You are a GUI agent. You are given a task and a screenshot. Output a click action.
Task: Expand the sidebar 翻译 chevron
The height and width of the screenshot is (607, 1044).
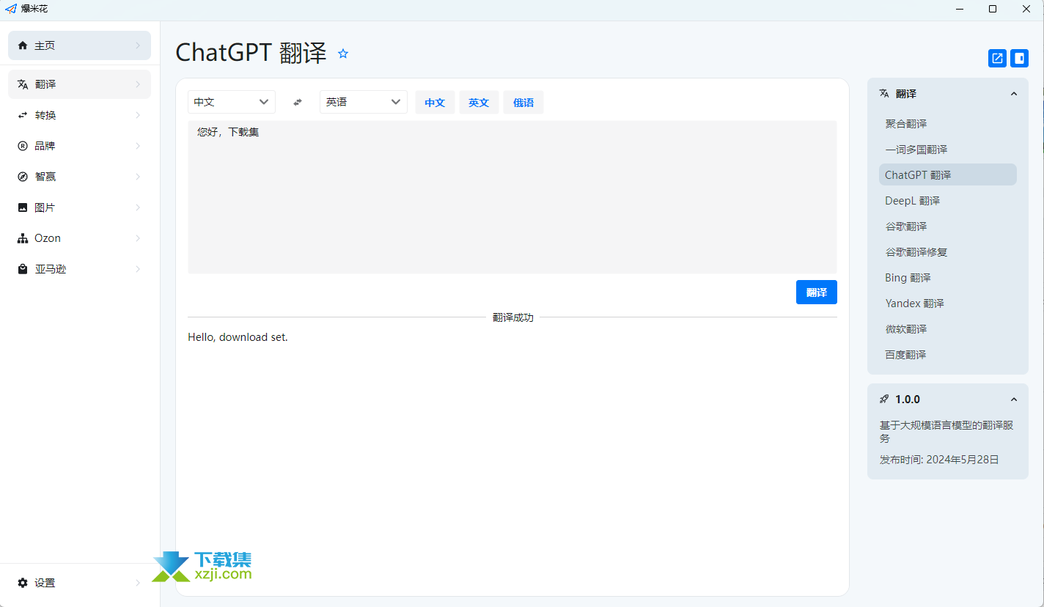pyautogui.click(x=138, y=84)
